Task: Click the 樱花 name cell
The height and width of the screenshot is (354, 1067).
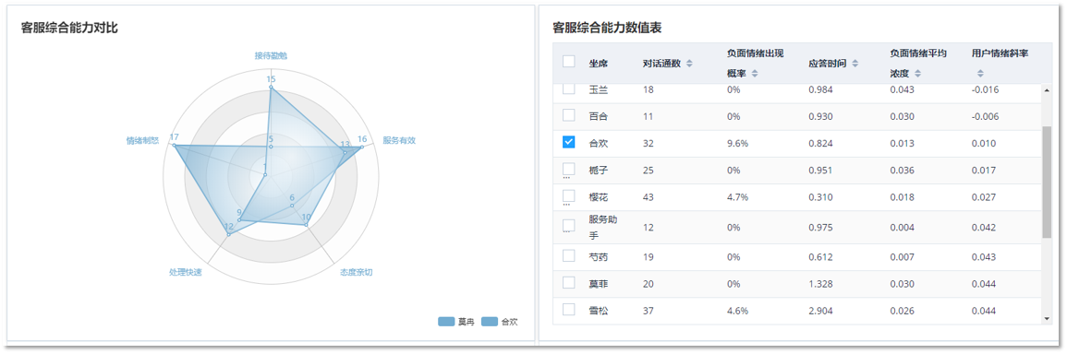Action: [x=598, y=197]
